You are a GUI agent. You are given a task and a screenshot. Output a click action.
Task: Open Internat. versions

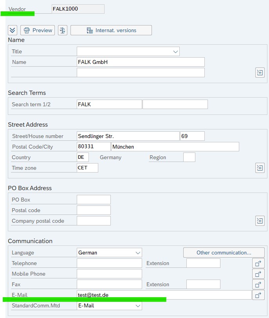pyautogui.click(x=111, y=30)
